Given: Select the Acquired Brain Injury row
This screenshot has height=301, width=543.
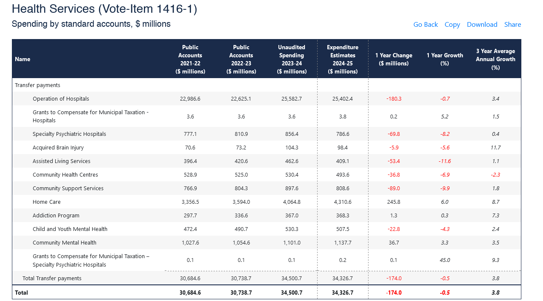Looking at the screenshot, I should pos(58,147).
